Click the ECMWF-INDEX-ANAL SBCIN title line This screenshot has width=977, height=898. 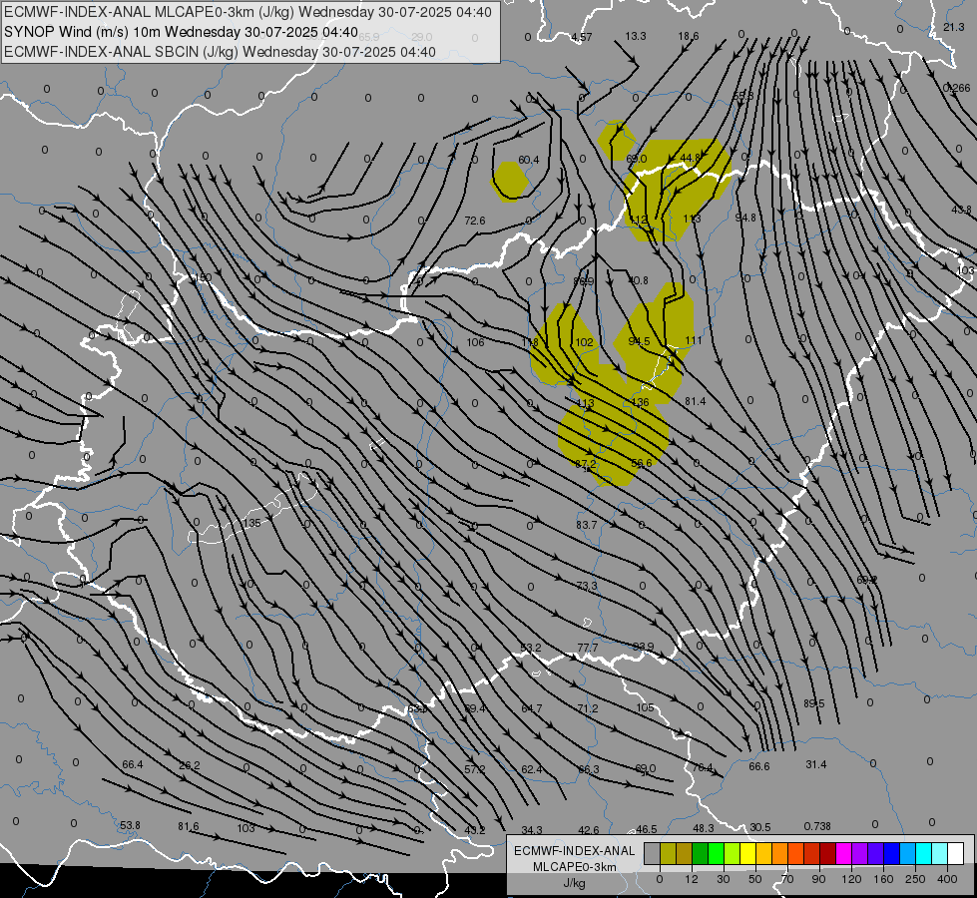click(220, 52)
